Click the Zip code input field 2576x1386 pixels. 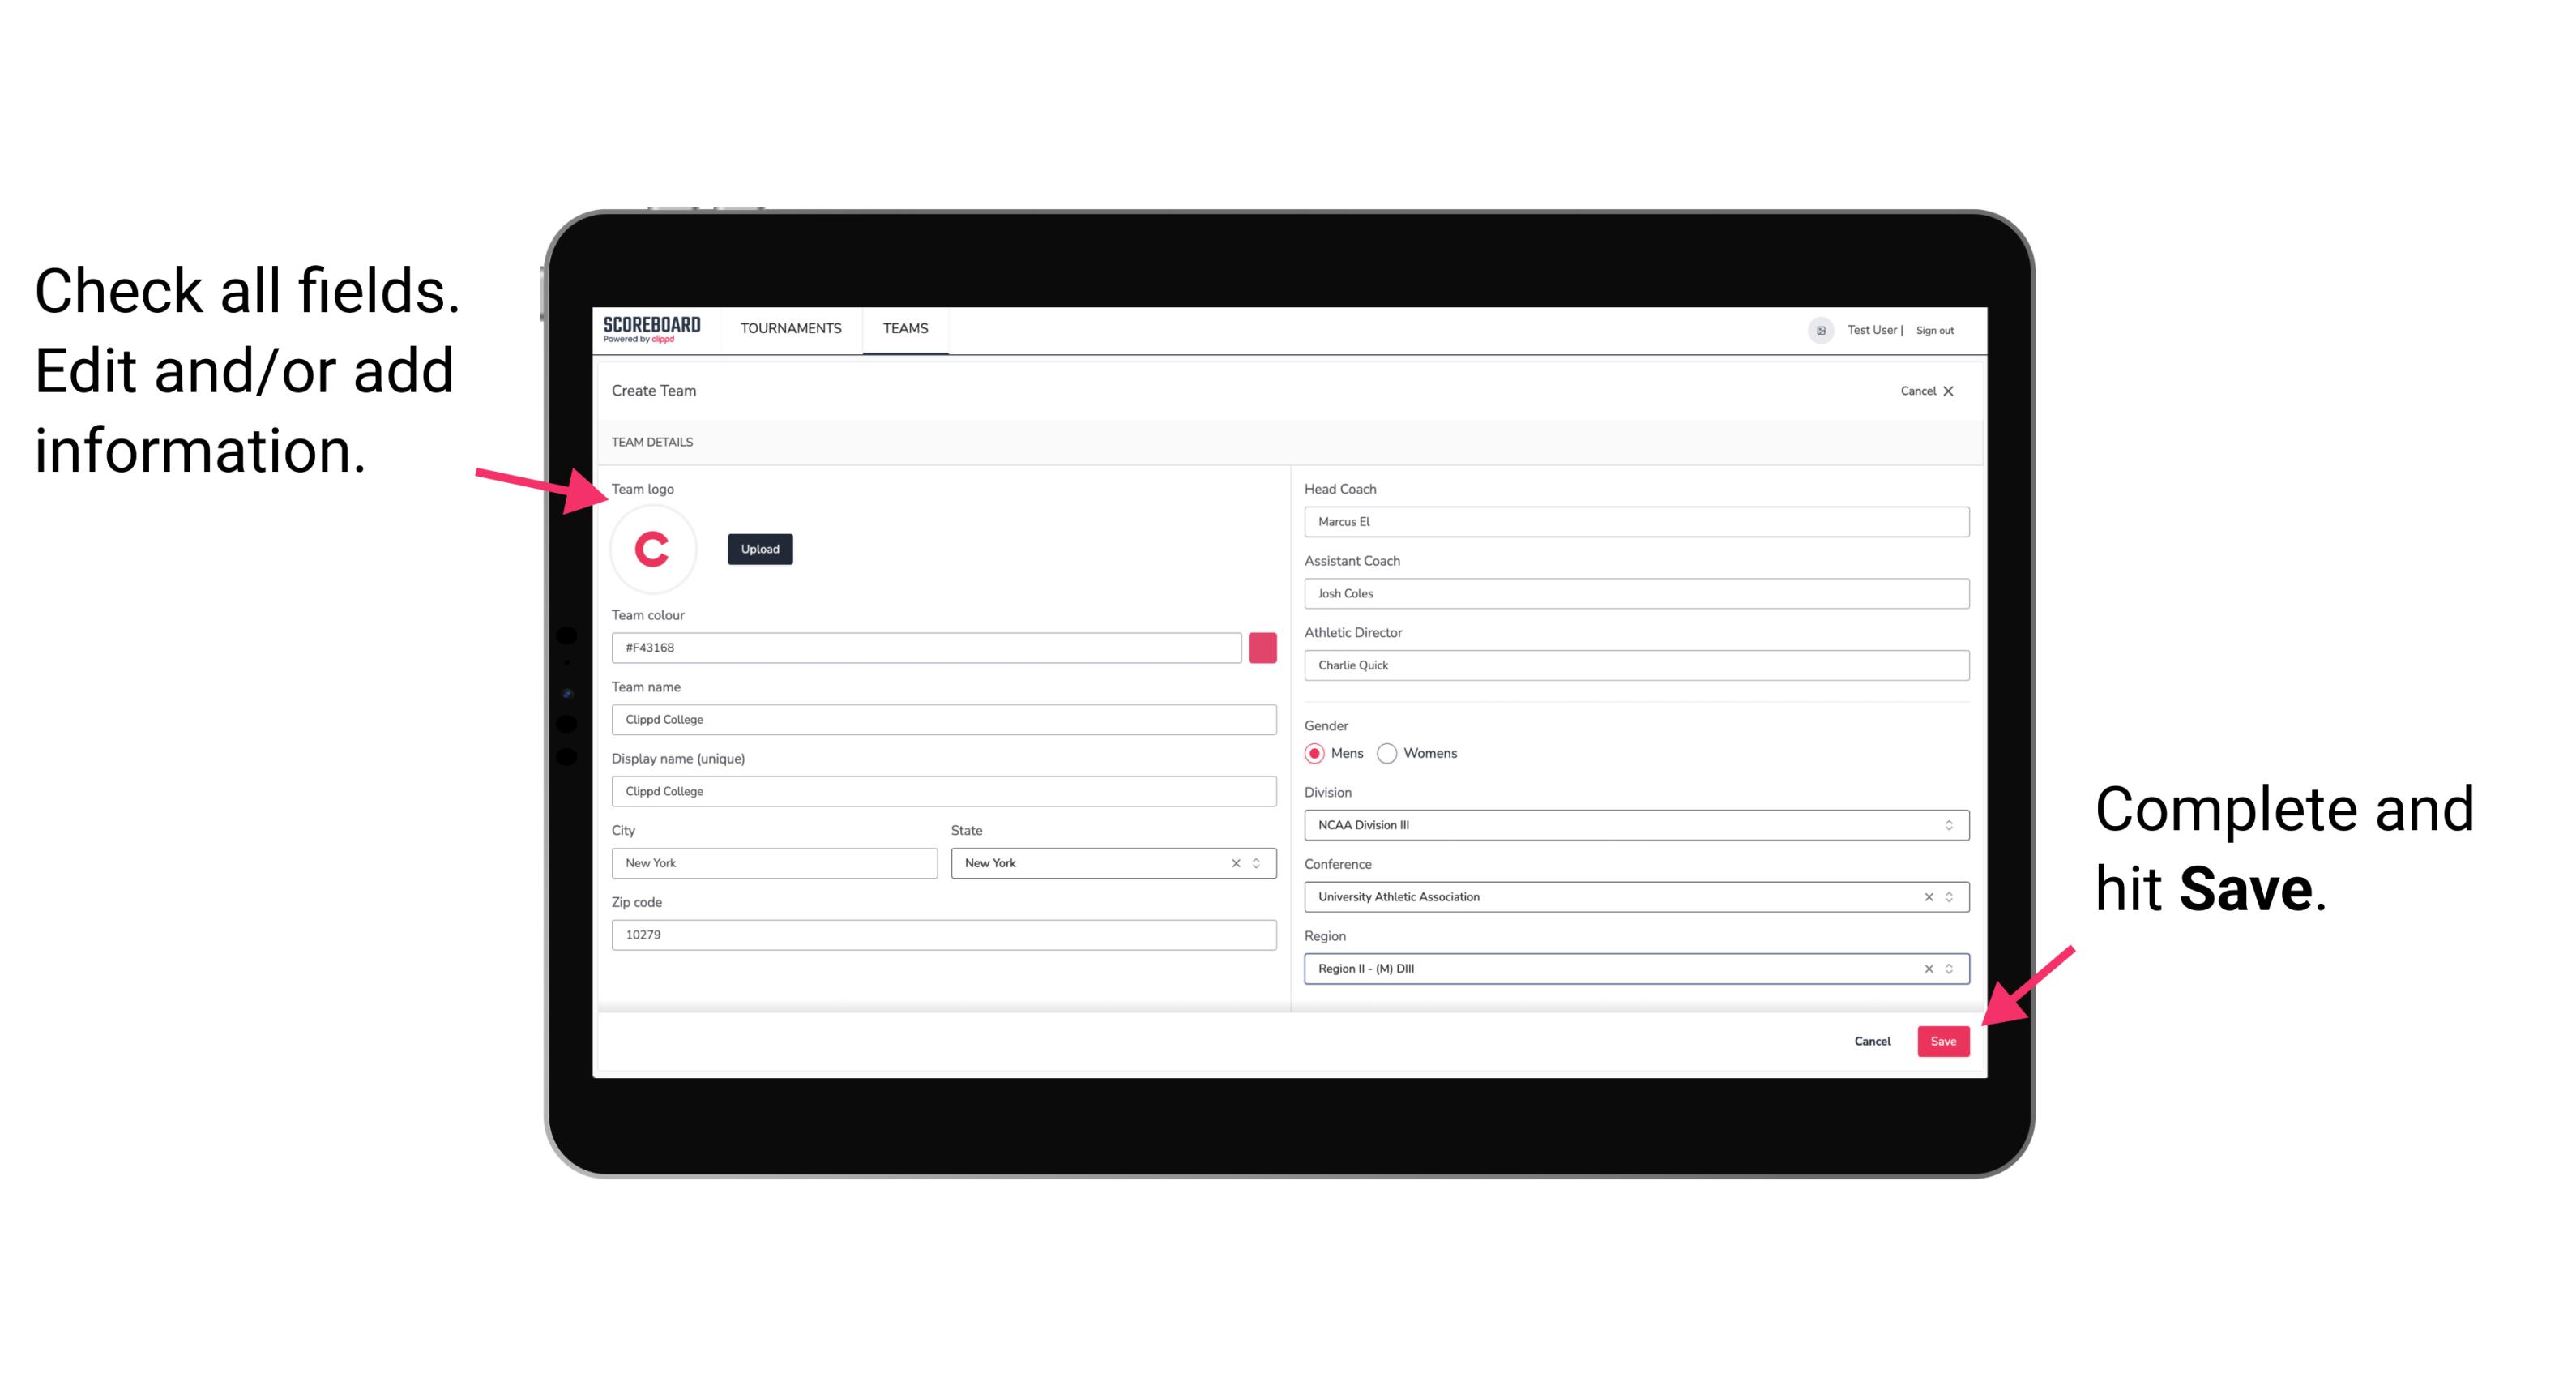pyautogui.click(x=943, y=934)
